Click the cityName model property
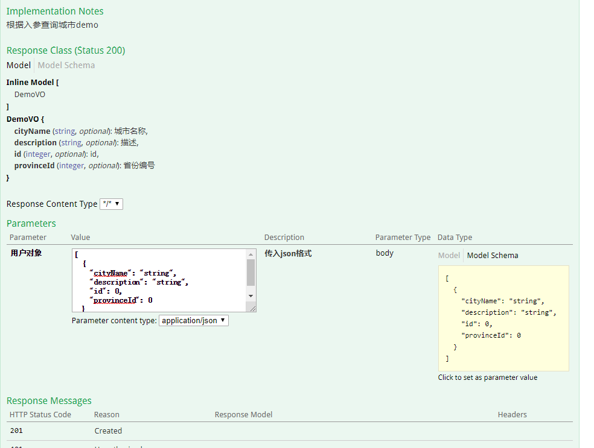The width and height of the screenshot is (594, 448). click(32, 131)
